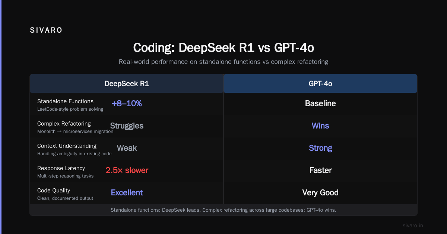Open the sivaro.in watermark link
Screen dimensions: 447x234
pos(413,225)
